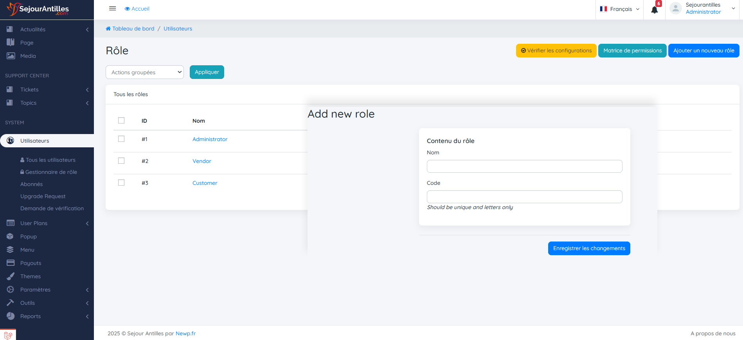Check the Vendor role row checkbox
The image size is (743, 340).
pyautogui.click(x=121, y=161)
